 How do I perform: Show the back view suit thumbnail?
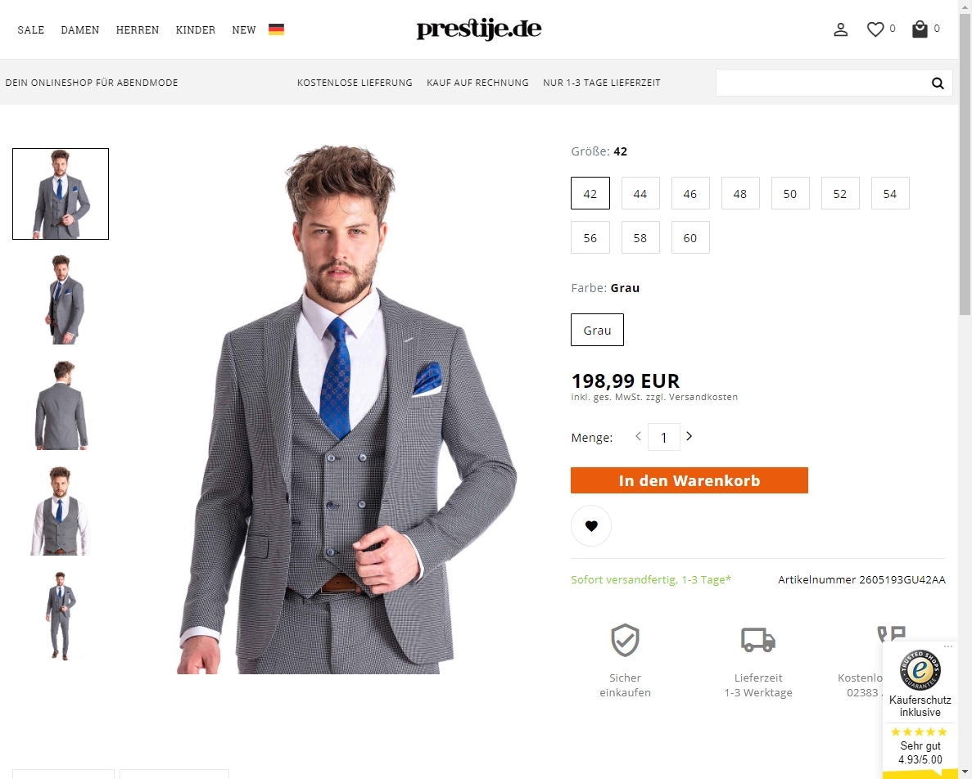click(61, 406)
